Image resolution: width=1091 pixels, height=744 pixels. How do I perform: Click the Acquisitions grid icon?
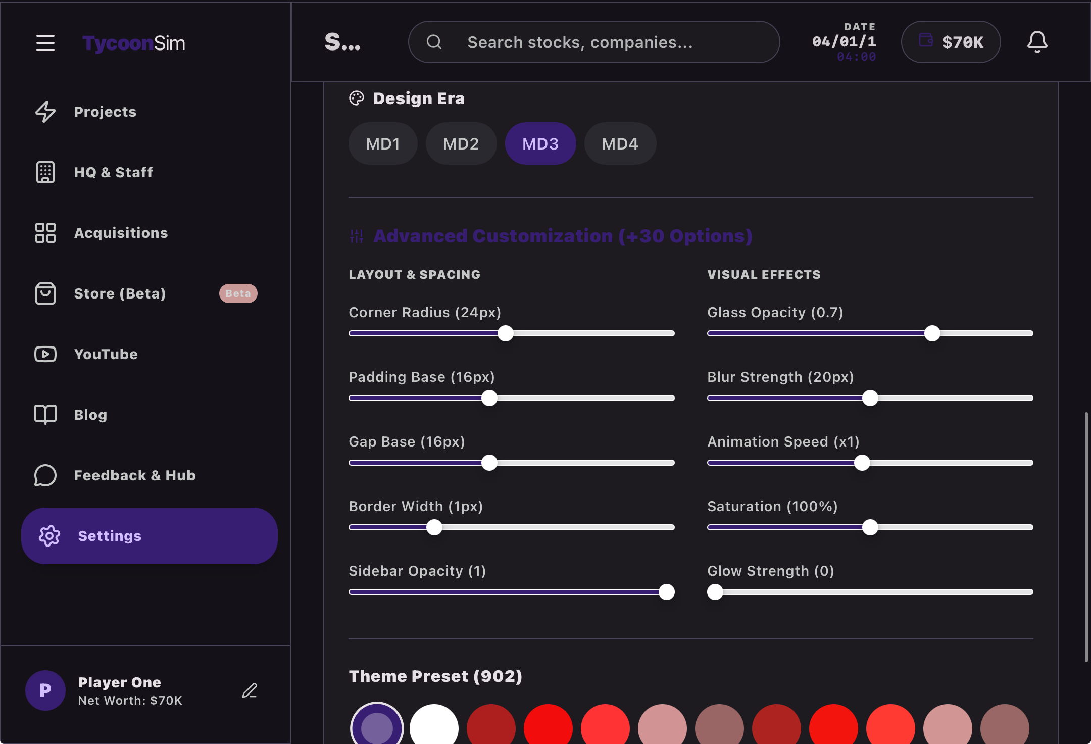tap(45, 233)
